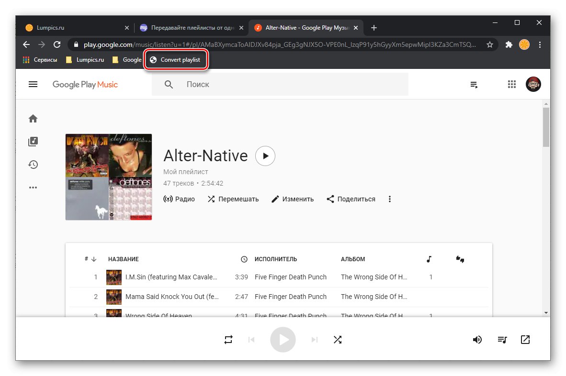This screenshot has width=566, height=376.
Task: Sort by play count note icon
Action: click(x=429, y=259)
